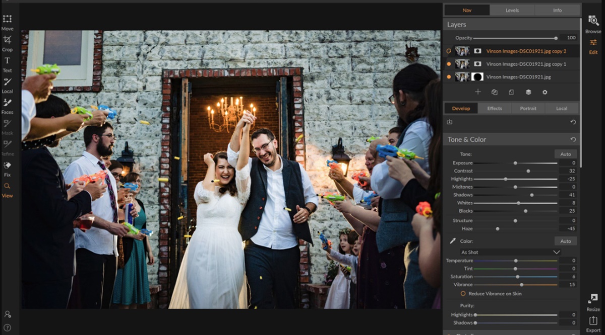Image resolution: width=605 pixels, height=335 pixels.
Task: Switch to the Effects tab
Action: tap(494, 108)
